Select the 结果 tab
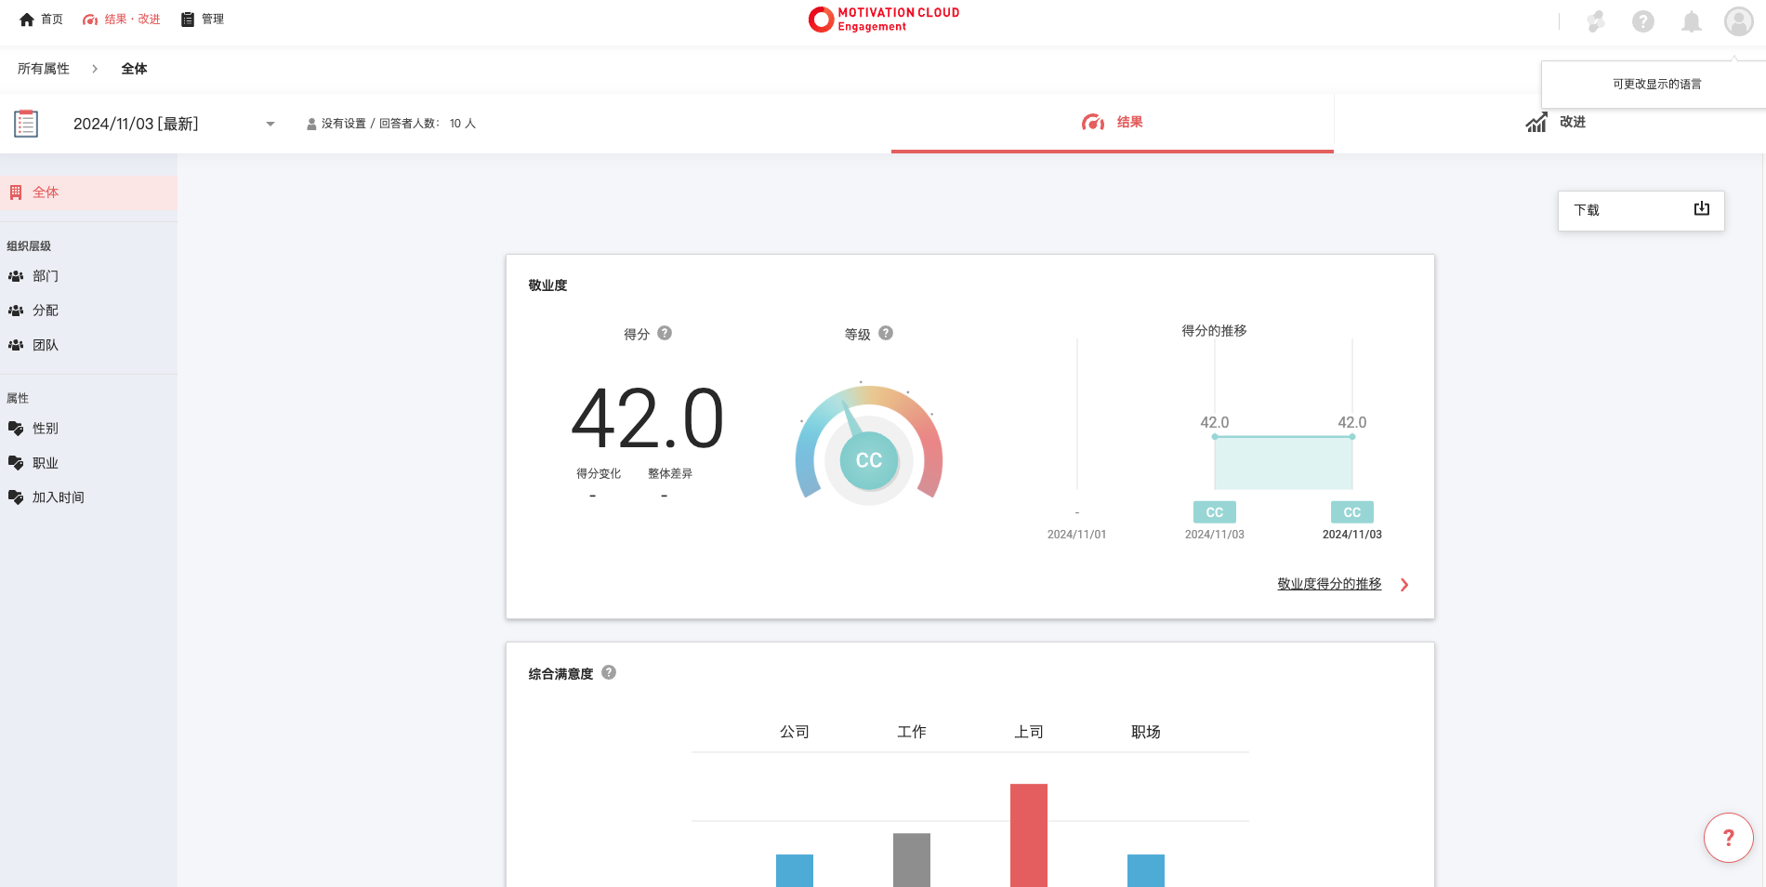1766x887 pixels. point(1112,123)
